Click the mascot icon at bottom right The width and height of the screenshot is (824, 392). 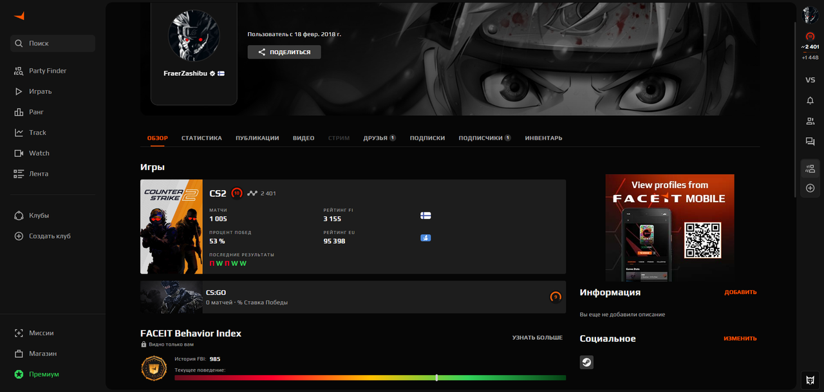tap(810, 380)
